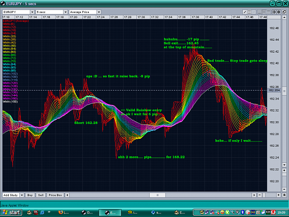Click the time zoom slider track
The image size is (289, 217).
click(x=269, y=195)
